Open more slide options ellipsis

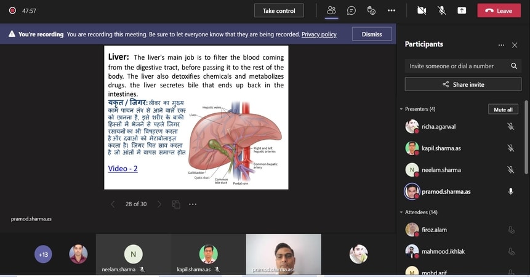tap(193, 204)
